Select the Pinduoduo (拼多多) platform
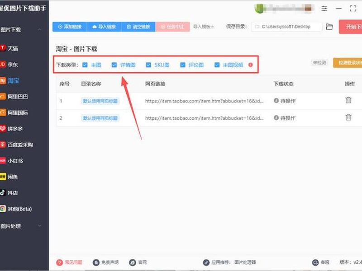This screenshot has width=362, height=271. point(12,129)
